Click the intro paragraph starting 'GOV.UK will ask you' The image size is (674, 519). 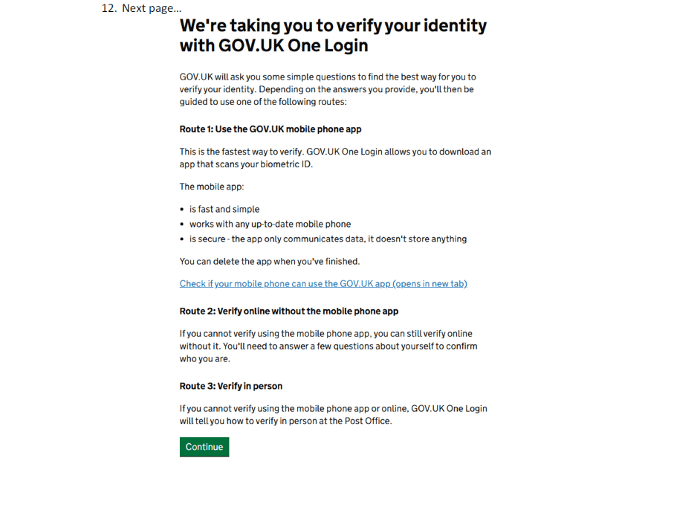[328, 89]
